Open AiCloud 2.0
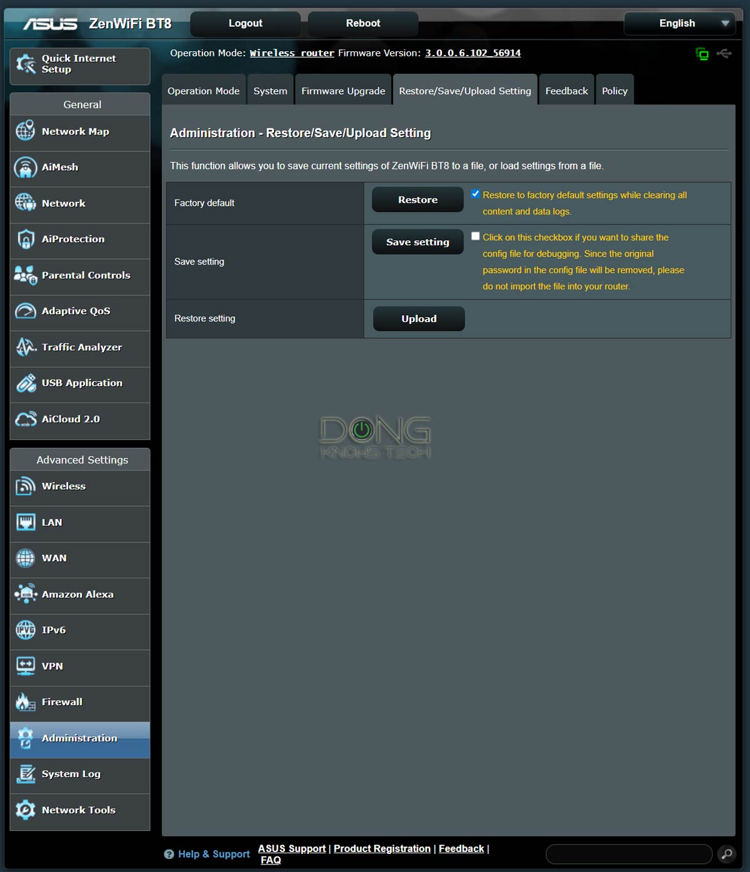 (x=70, y=419)
